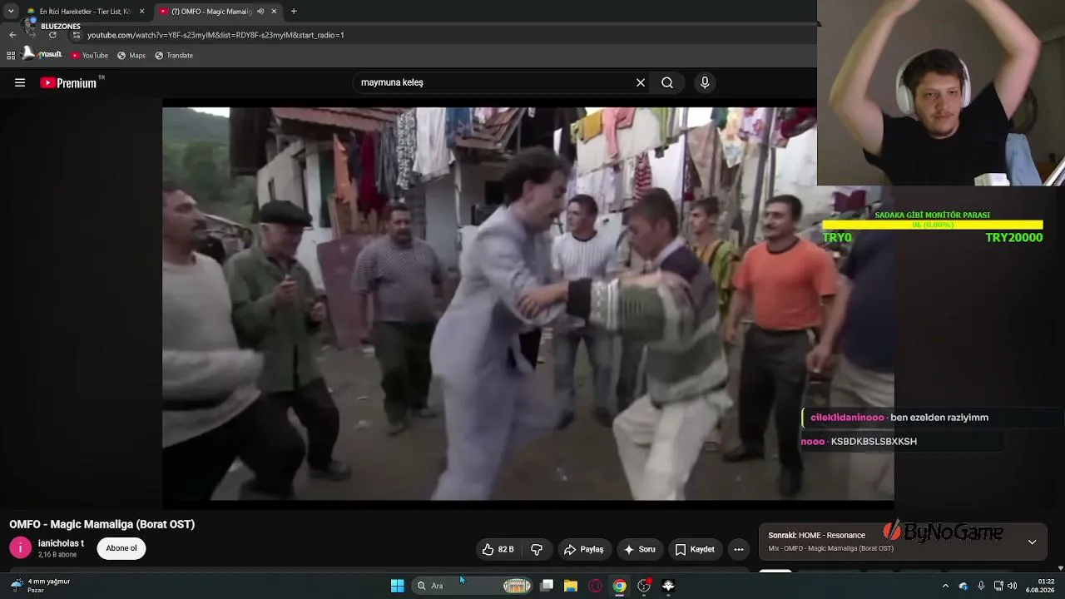Open the Soru ask button

point(639,549)
